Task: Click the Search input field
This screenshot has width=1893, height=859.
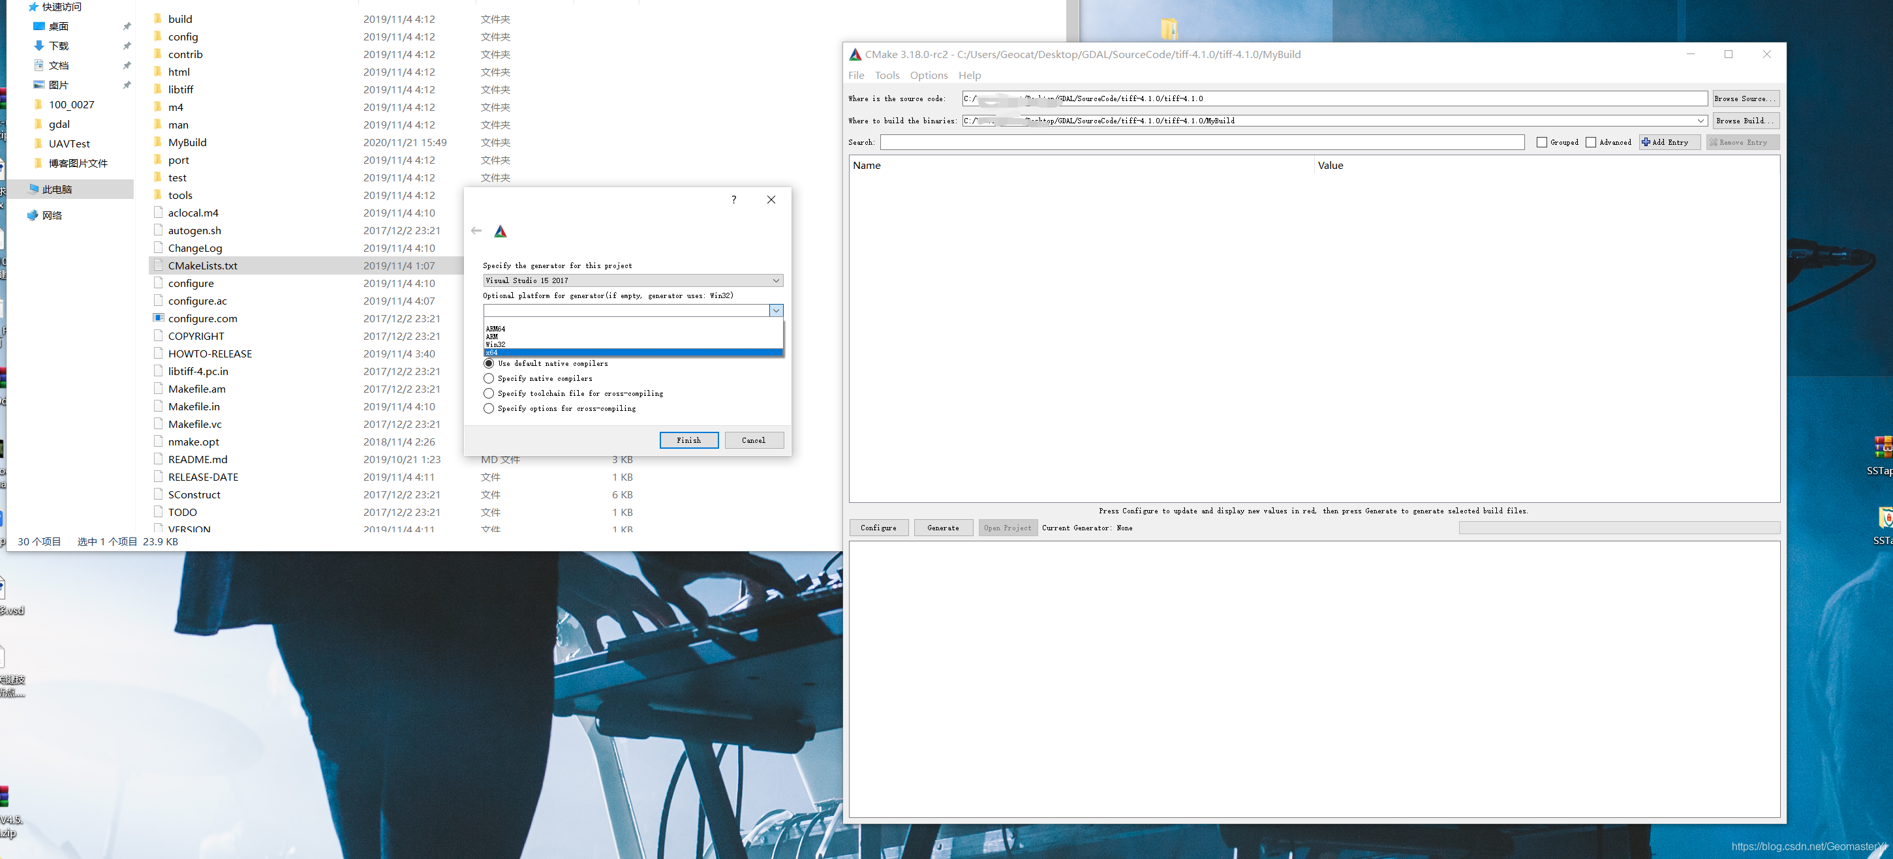Action: [x=1201, y=143]
